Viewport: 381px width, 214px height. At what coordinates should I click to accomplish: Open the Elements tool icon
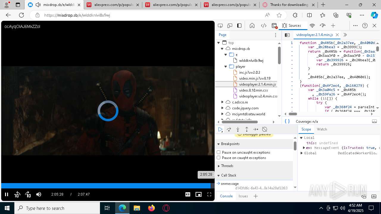pyautogui.click(x=264, y=26)
